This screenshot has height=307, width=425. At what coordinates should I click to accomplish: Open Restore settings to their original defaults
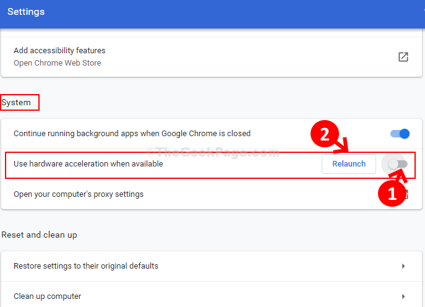212,266
